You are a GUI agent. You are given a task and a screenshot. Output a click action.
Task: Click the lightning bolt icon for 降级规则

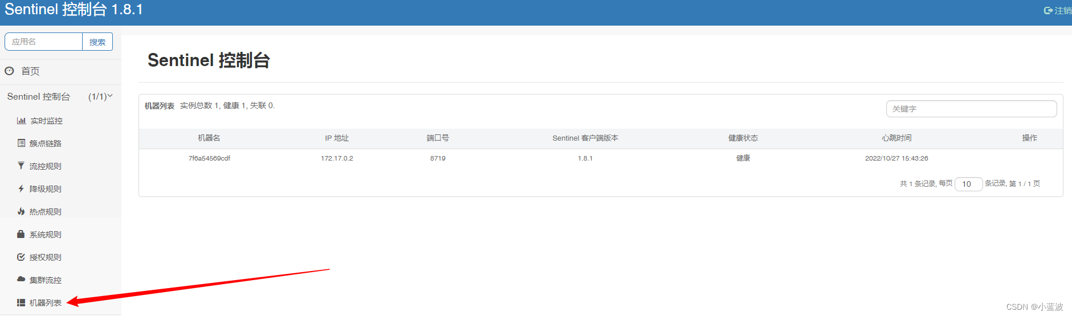(x=21, y=188)
